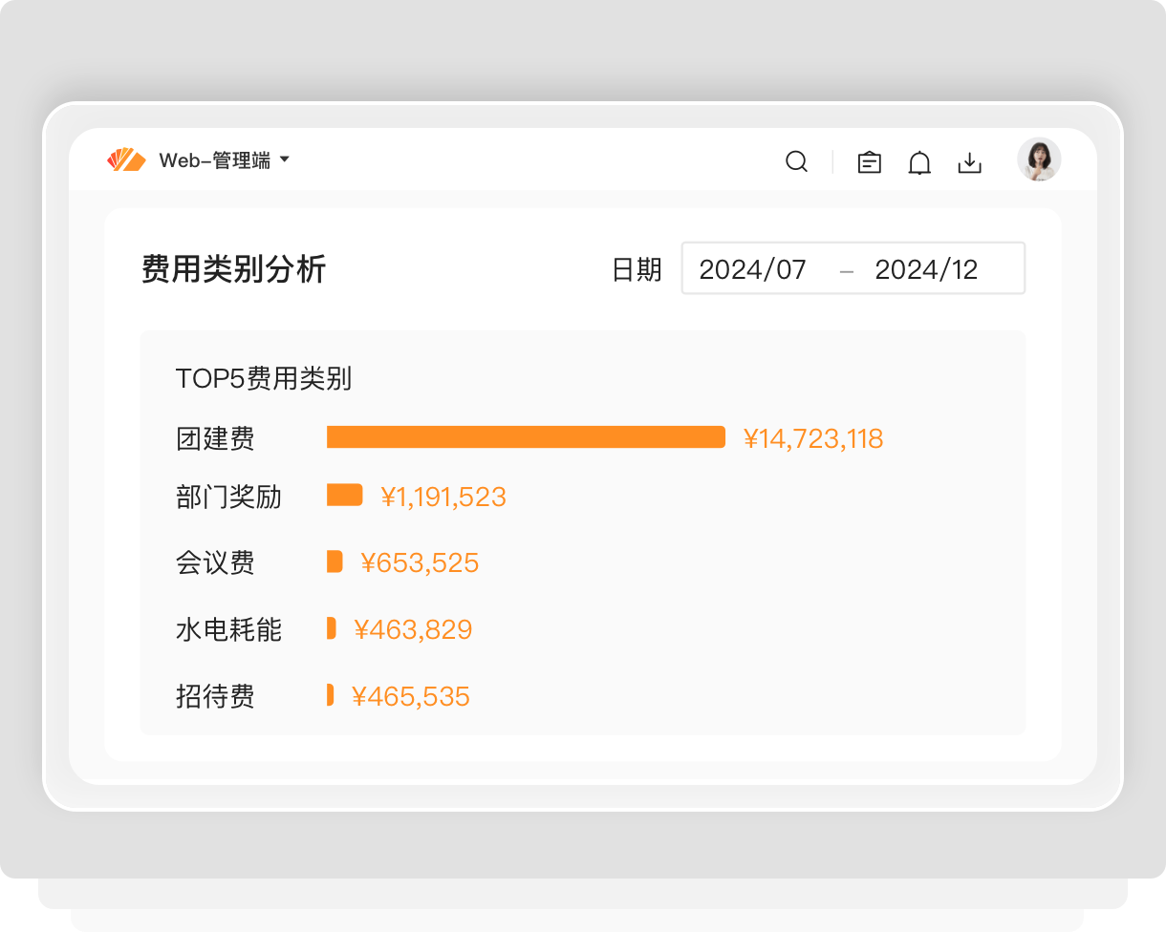
Task: Click the orange app logo icon
Action: coord(126,160)
